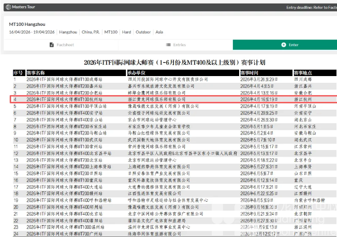Screen dimensions: 337x237
Task: Click the Masters Tour header label
Action: [x=23, y=7]
